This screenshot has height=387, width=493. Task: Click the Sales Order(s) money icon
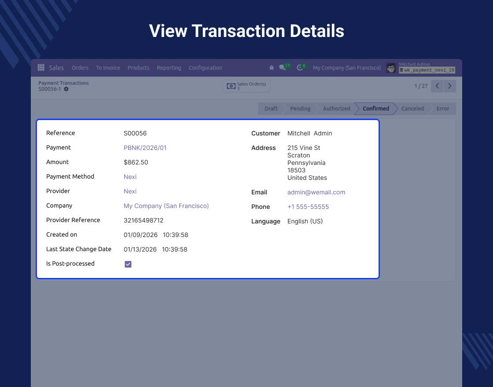pos(231,86)
